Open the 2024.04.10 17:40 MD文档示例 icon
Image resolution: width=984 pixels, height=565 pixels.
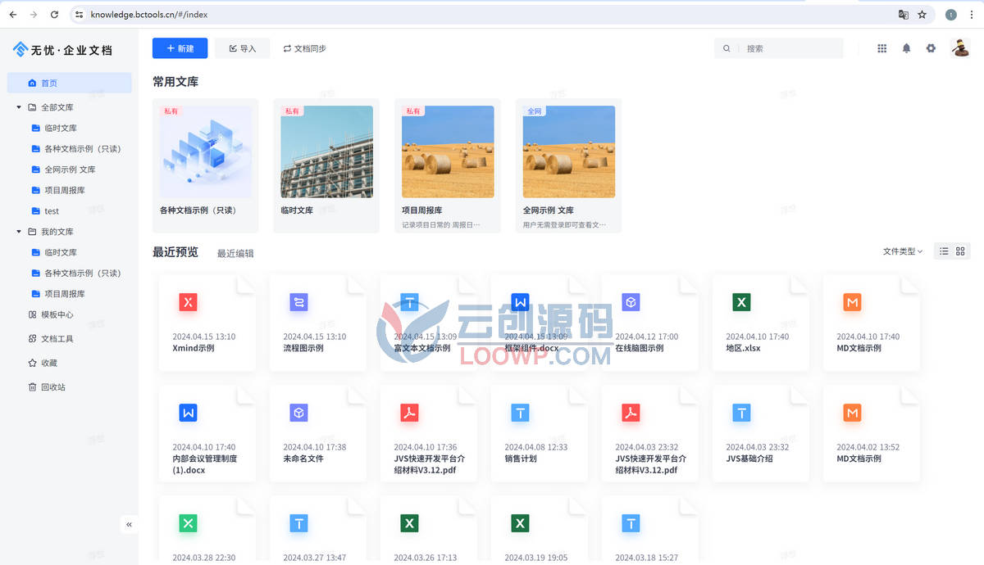point(852,303)
